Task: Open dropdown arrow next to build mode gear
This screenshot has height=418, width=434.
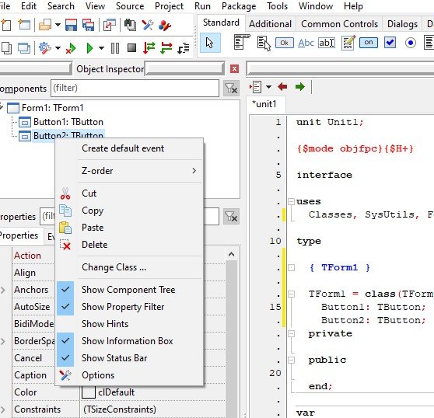Action: tap(58, 48)
